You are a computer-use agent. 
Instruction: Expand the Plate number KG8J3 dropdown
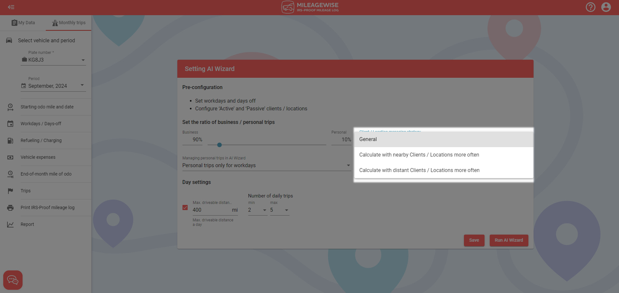pos(53,60)
